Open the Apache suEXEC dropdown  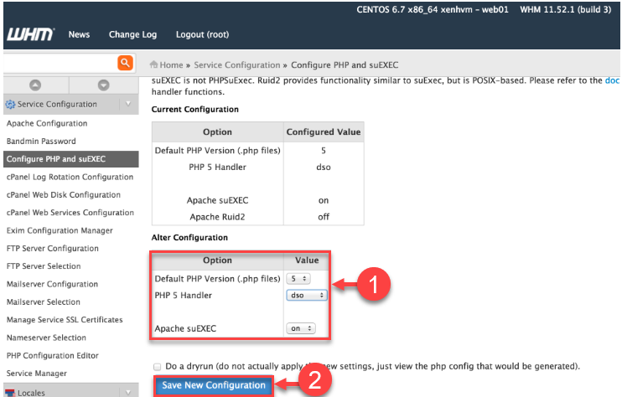point(298,329)
